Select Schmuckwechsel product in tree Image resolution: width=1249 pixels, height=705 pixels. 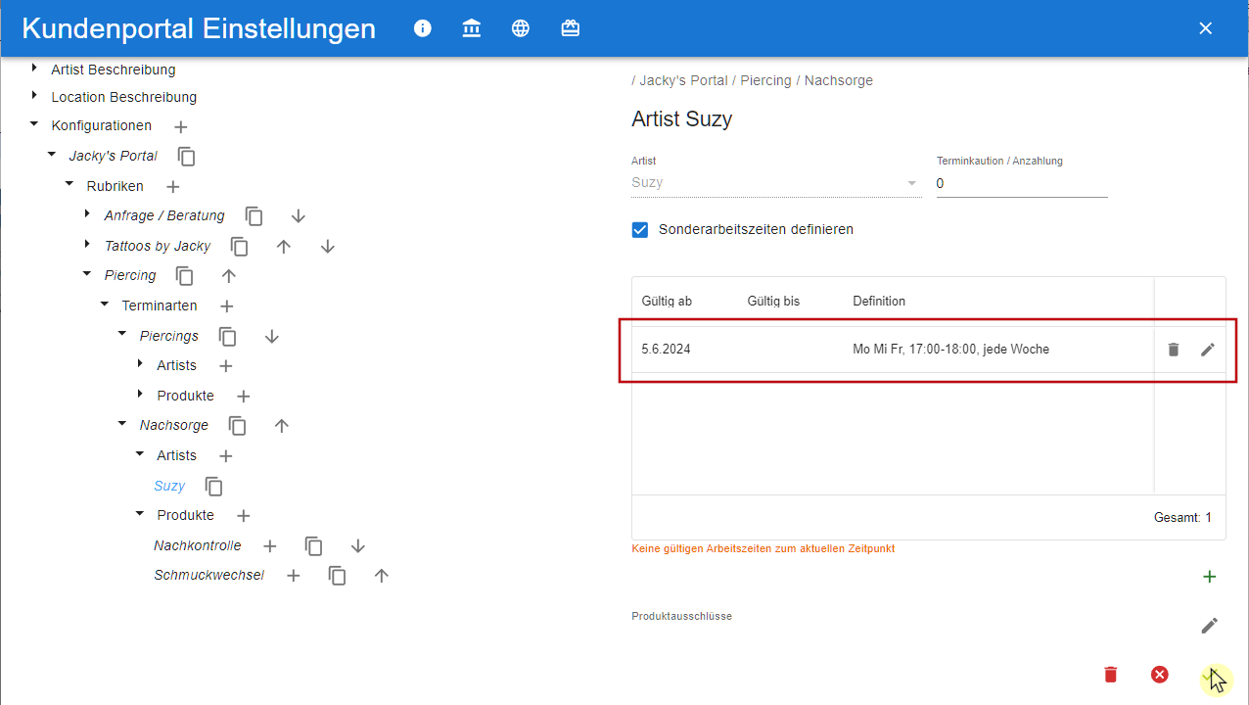209,576
